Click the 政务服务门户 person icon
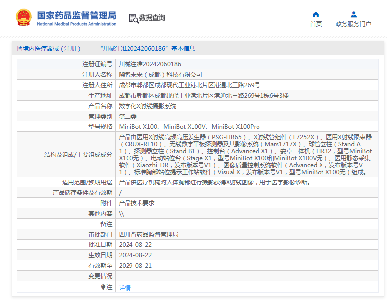 [353, 14]
